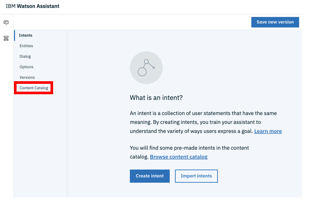
Task: Click the Create intent button
Action: point(150,176)
